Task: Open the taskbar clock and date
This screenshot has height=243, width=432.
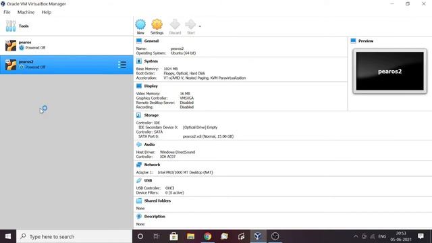Action: (401, 236)
